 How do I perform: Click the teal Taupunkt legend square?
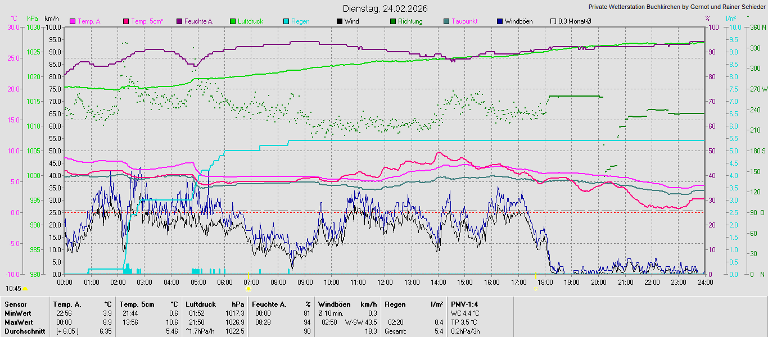pos(446,21)
